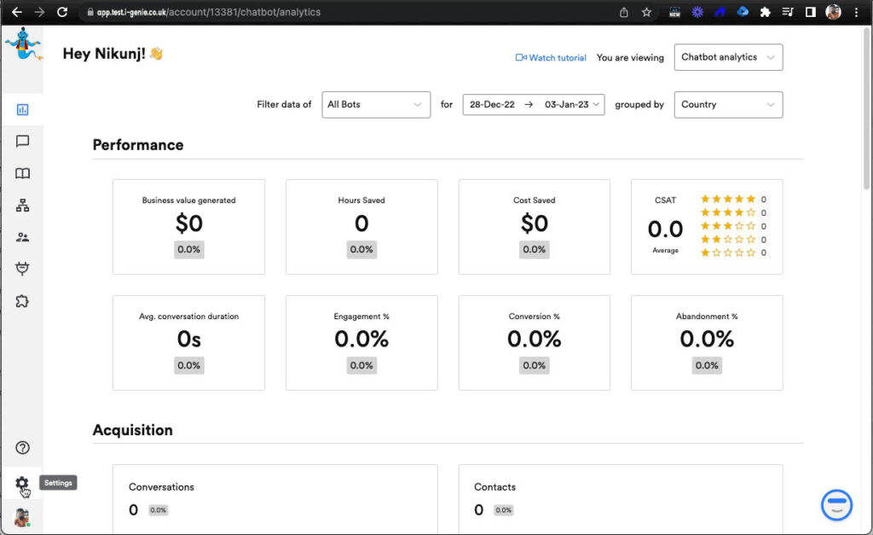Click the help question mark icon
The height and width of the screenshot is (535, 873).
(x=22, y=448)
